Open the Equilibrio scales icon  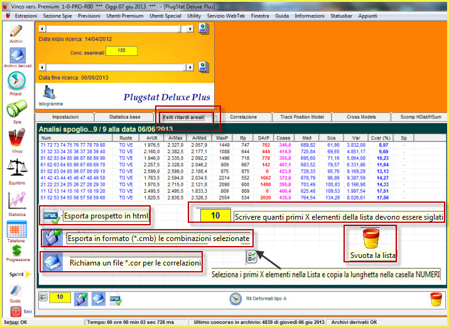[16, 168]
